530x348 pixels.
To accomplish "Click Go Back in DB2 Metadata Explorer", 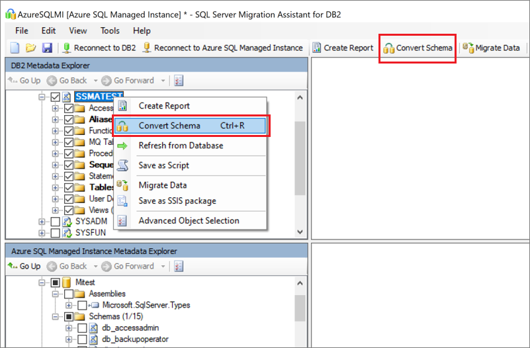I will (67, 81).
